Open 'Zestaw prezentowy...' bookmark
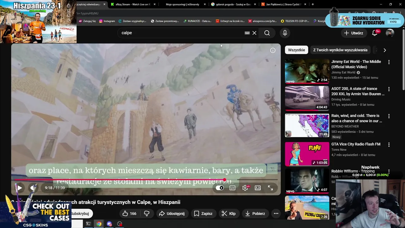This screenshot has height=228, width=405. tap(165, 21)
